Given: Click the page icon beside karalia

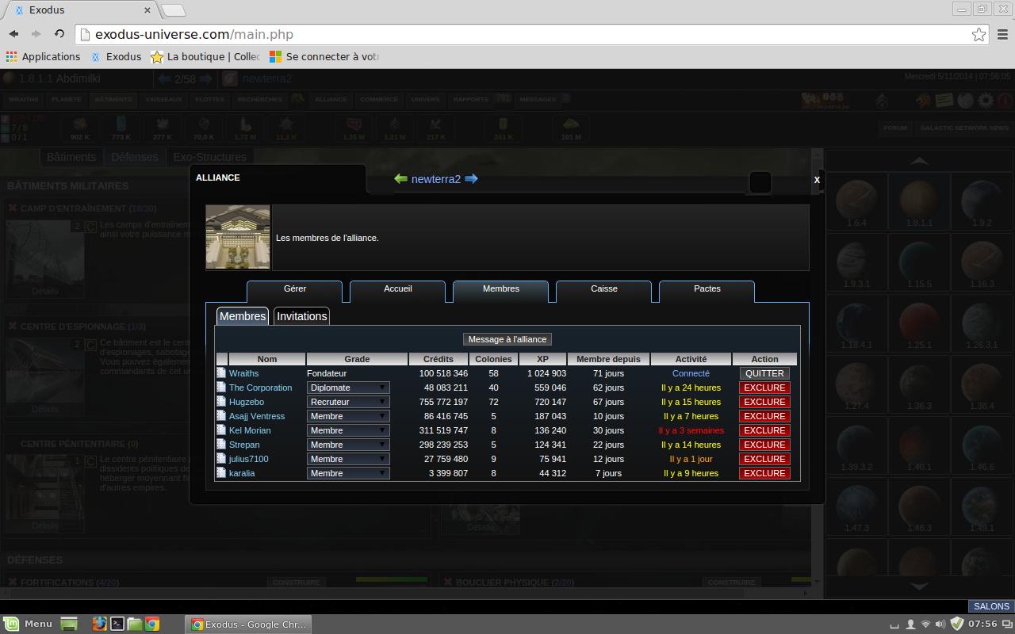Looking at the screenshot, I should 222,473.
